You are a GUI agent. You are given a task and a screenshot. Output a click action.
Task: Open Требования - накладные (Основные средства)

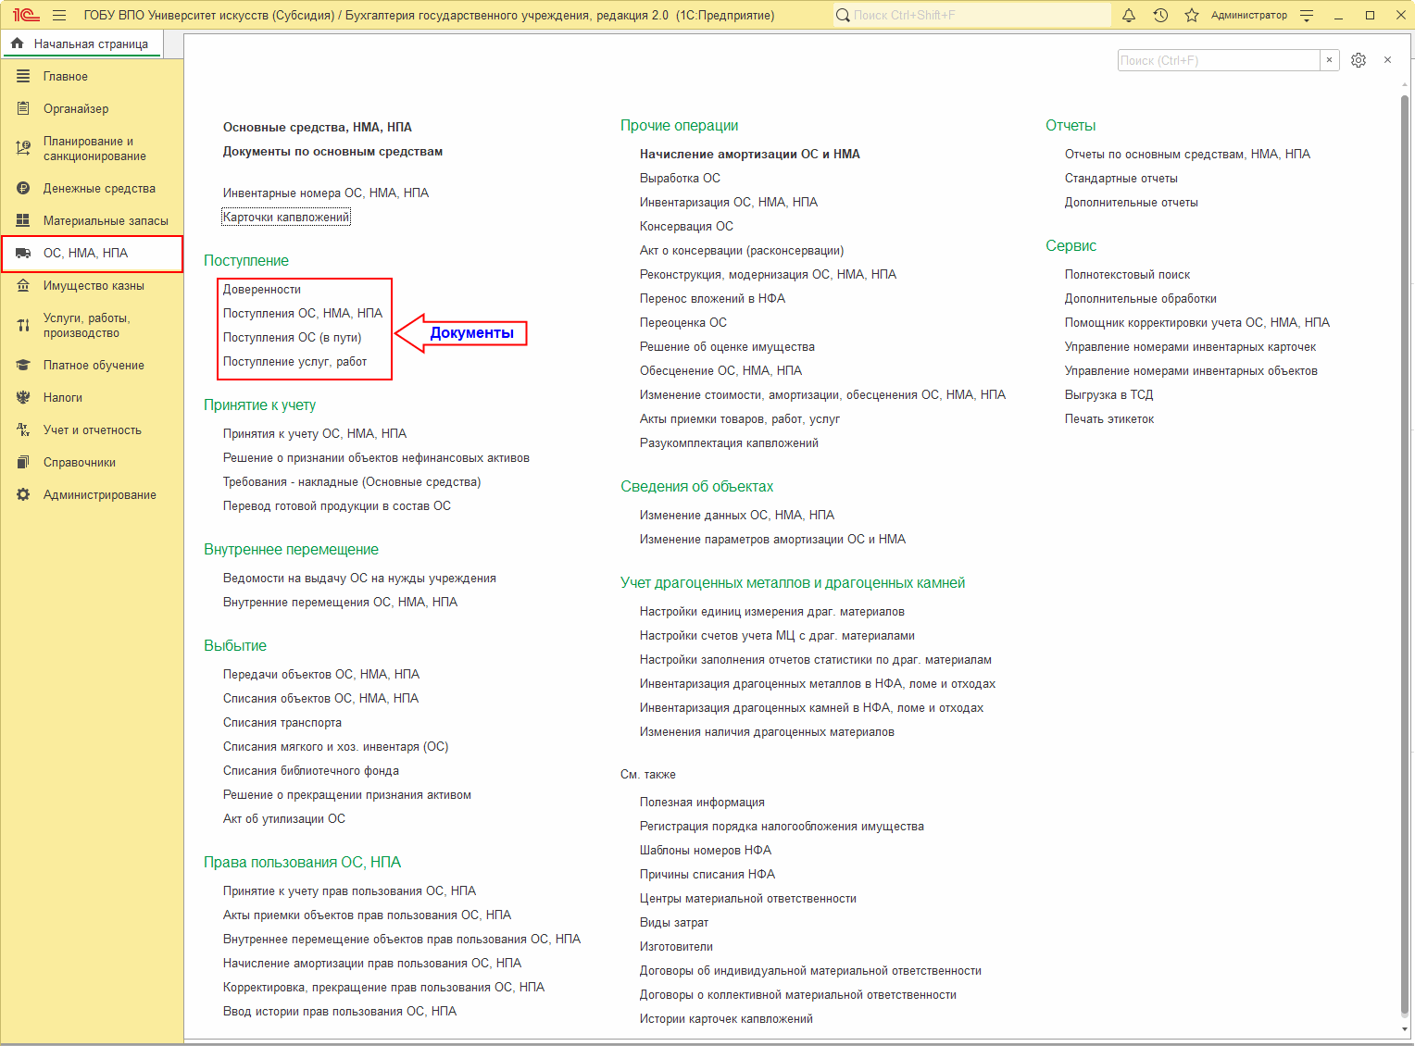(x=352, y=481)
